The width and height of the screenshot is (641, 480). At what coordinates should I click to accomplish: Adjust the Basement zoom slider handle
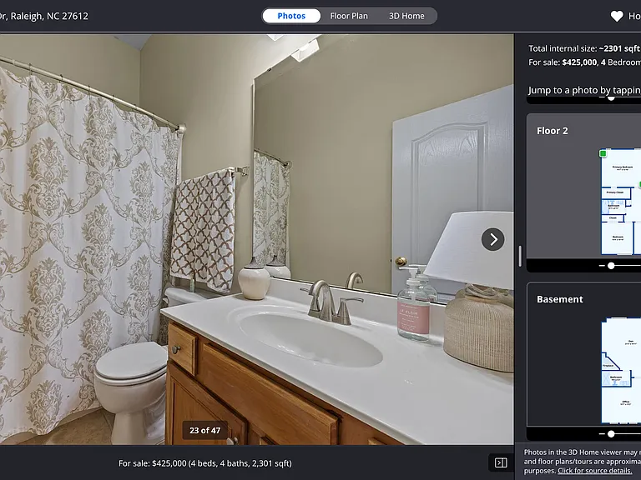click(x=611, y=434)
